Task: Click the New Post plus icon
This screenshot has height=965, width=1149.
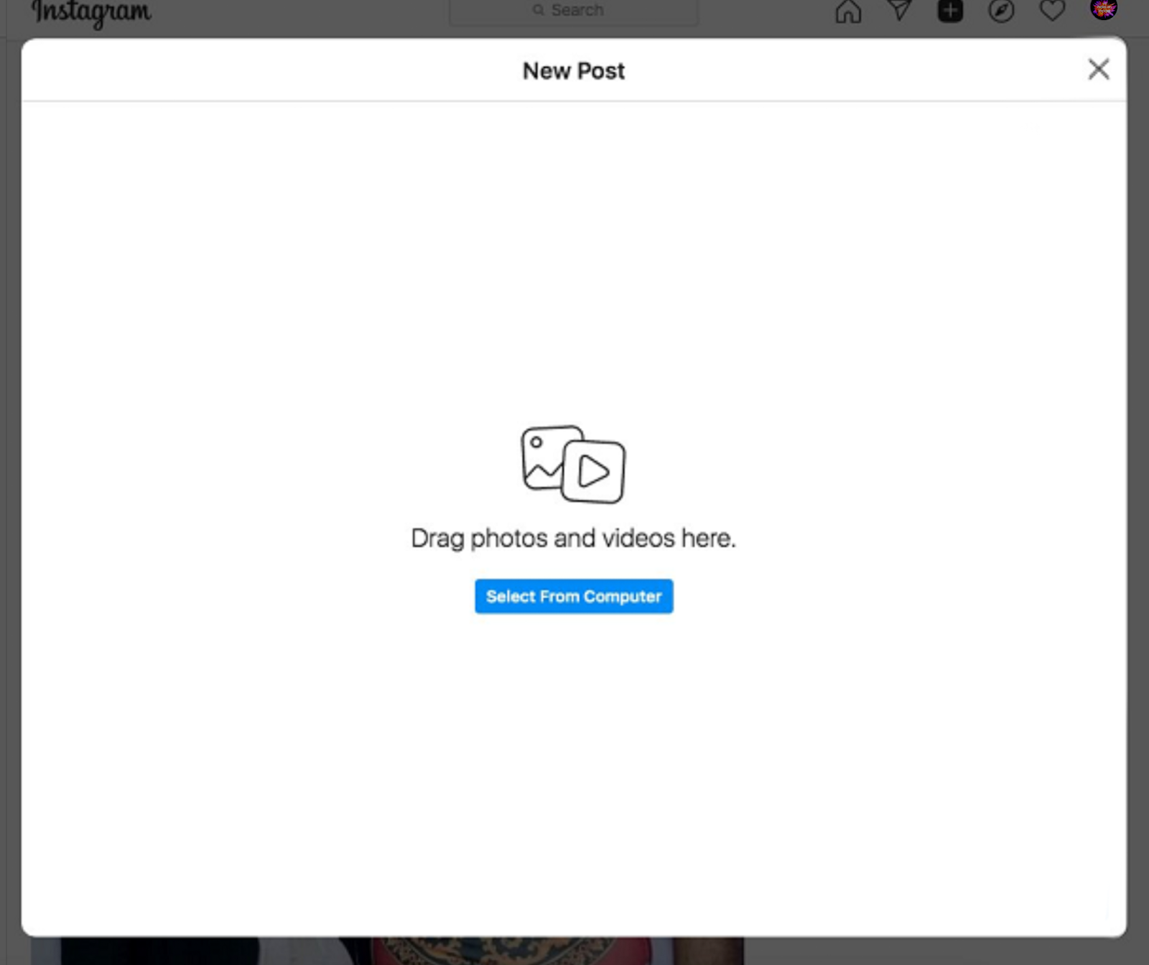Action: [950, 11]
